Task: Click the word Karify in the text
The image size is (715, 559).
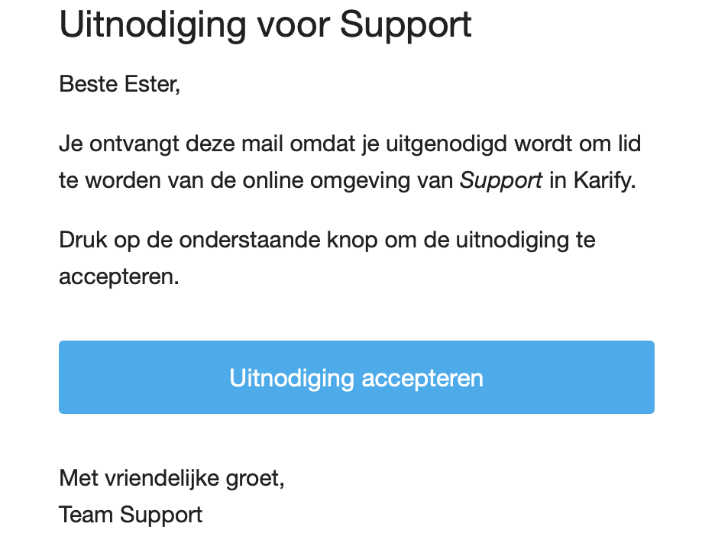Action: 603,181
